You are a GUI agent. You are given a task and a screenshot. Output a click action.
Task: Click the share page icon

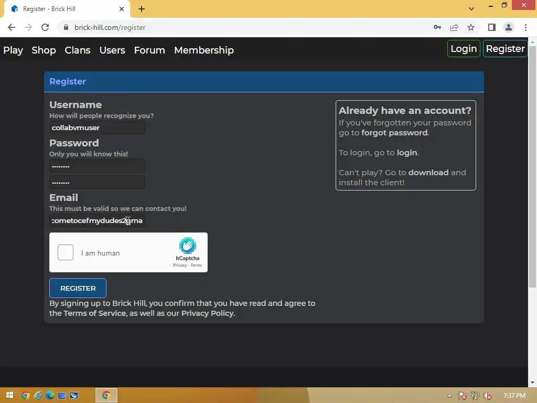[x=454, y=27]
